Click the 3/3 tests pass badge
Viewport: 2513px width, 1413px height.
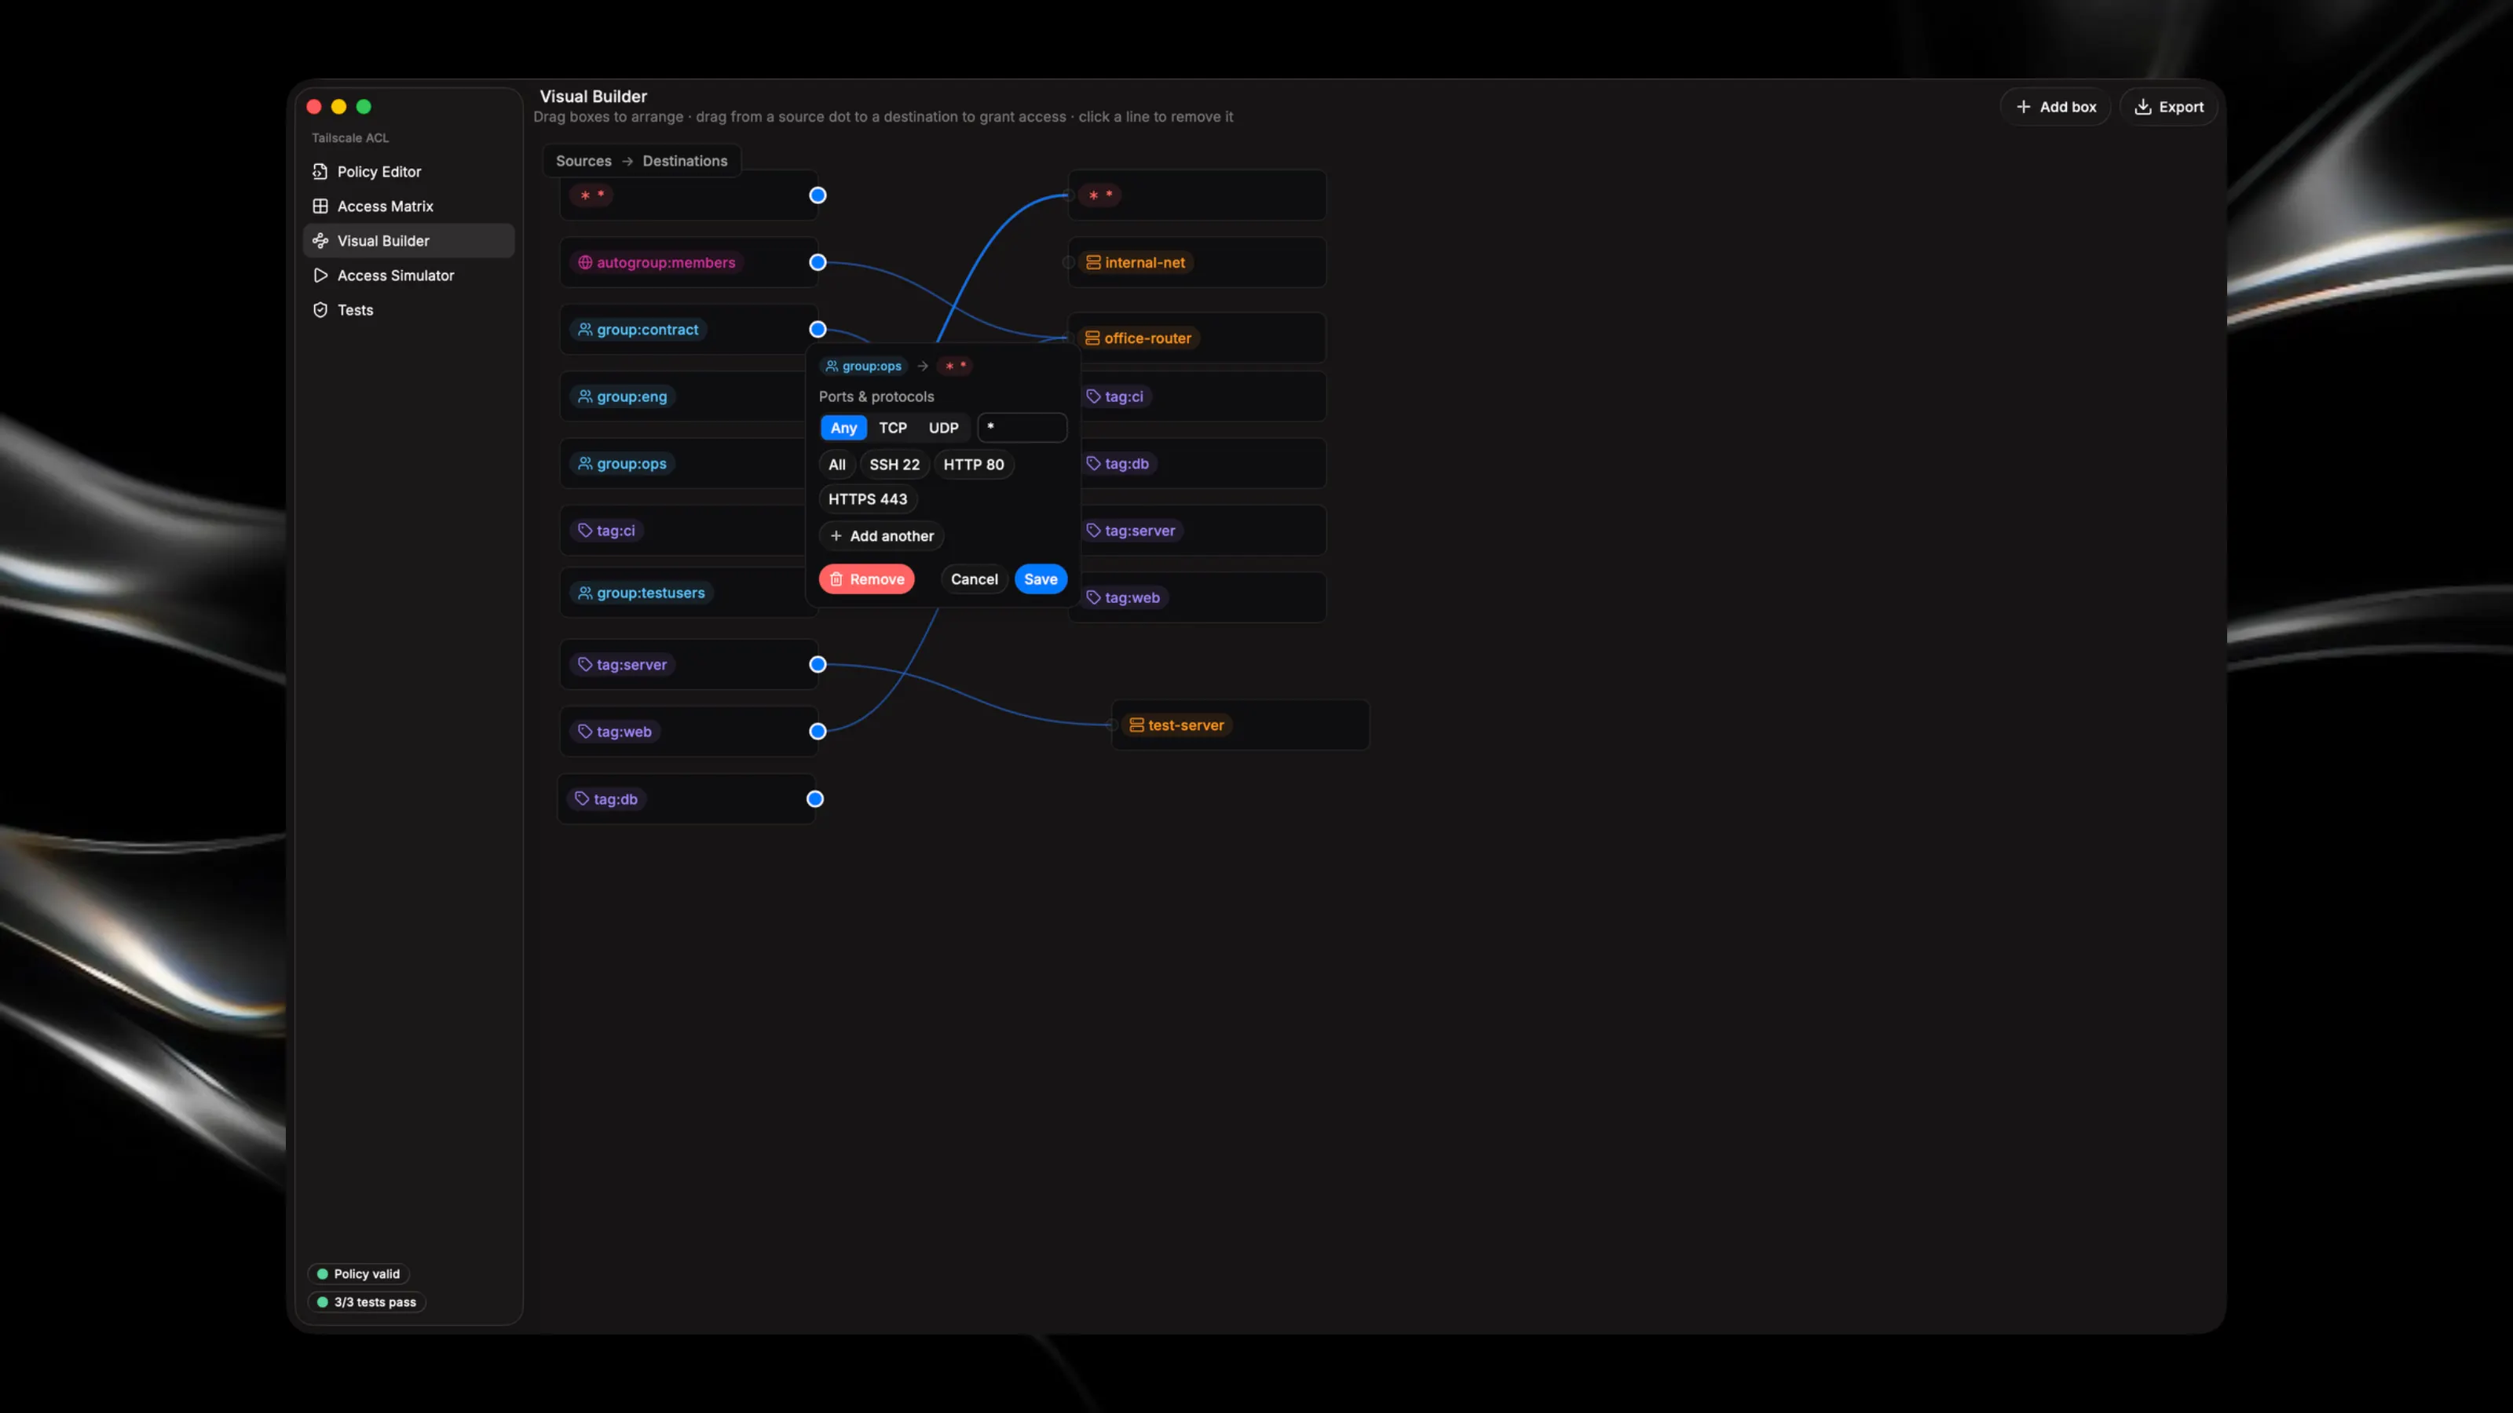point(367,1303)
